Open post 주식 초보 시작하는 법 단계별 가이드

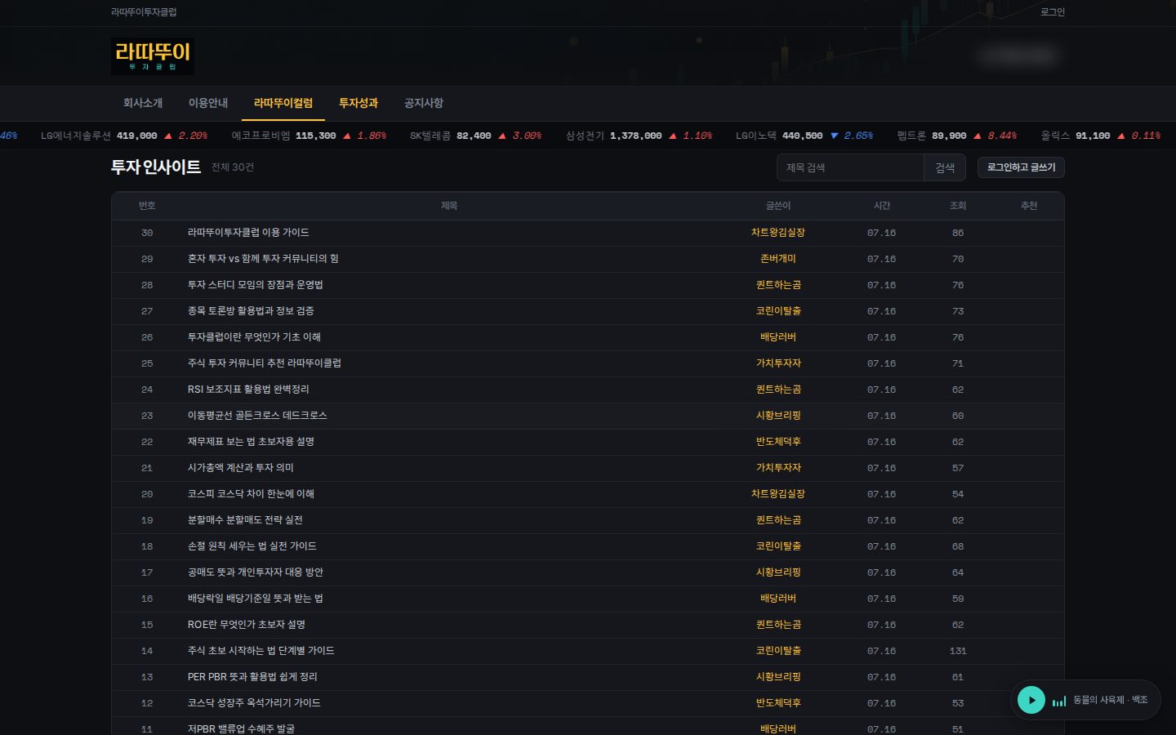coord(261,651)
